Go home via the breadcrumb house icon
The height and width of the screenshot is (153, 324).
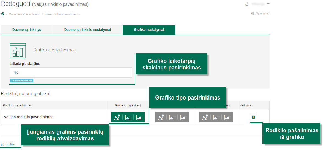pos(3,14)
